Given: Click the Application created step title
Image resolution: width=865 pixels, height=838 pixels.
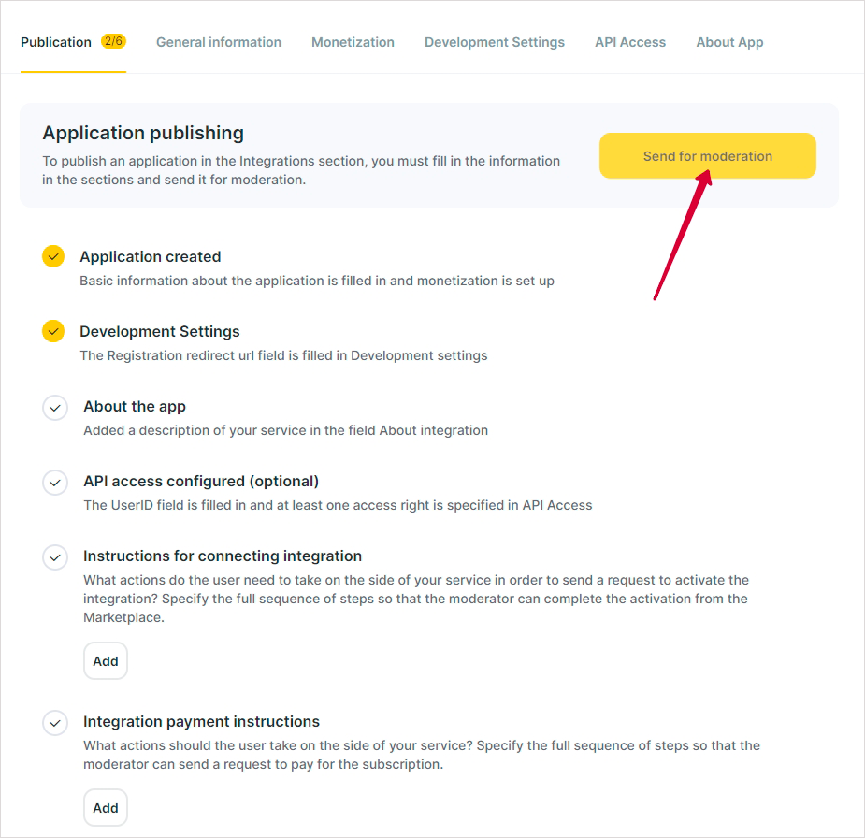Looking at the screenshot, I should [150, 256].
